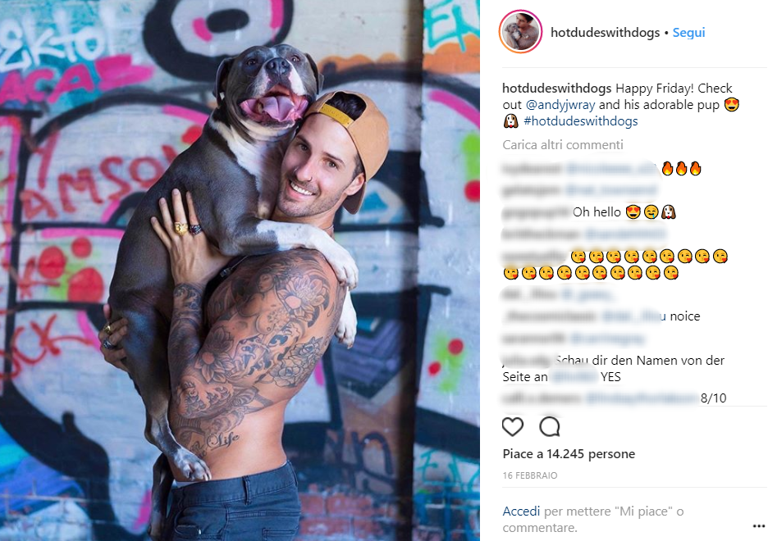Select the 'noice' comment text

coord(685,316)
